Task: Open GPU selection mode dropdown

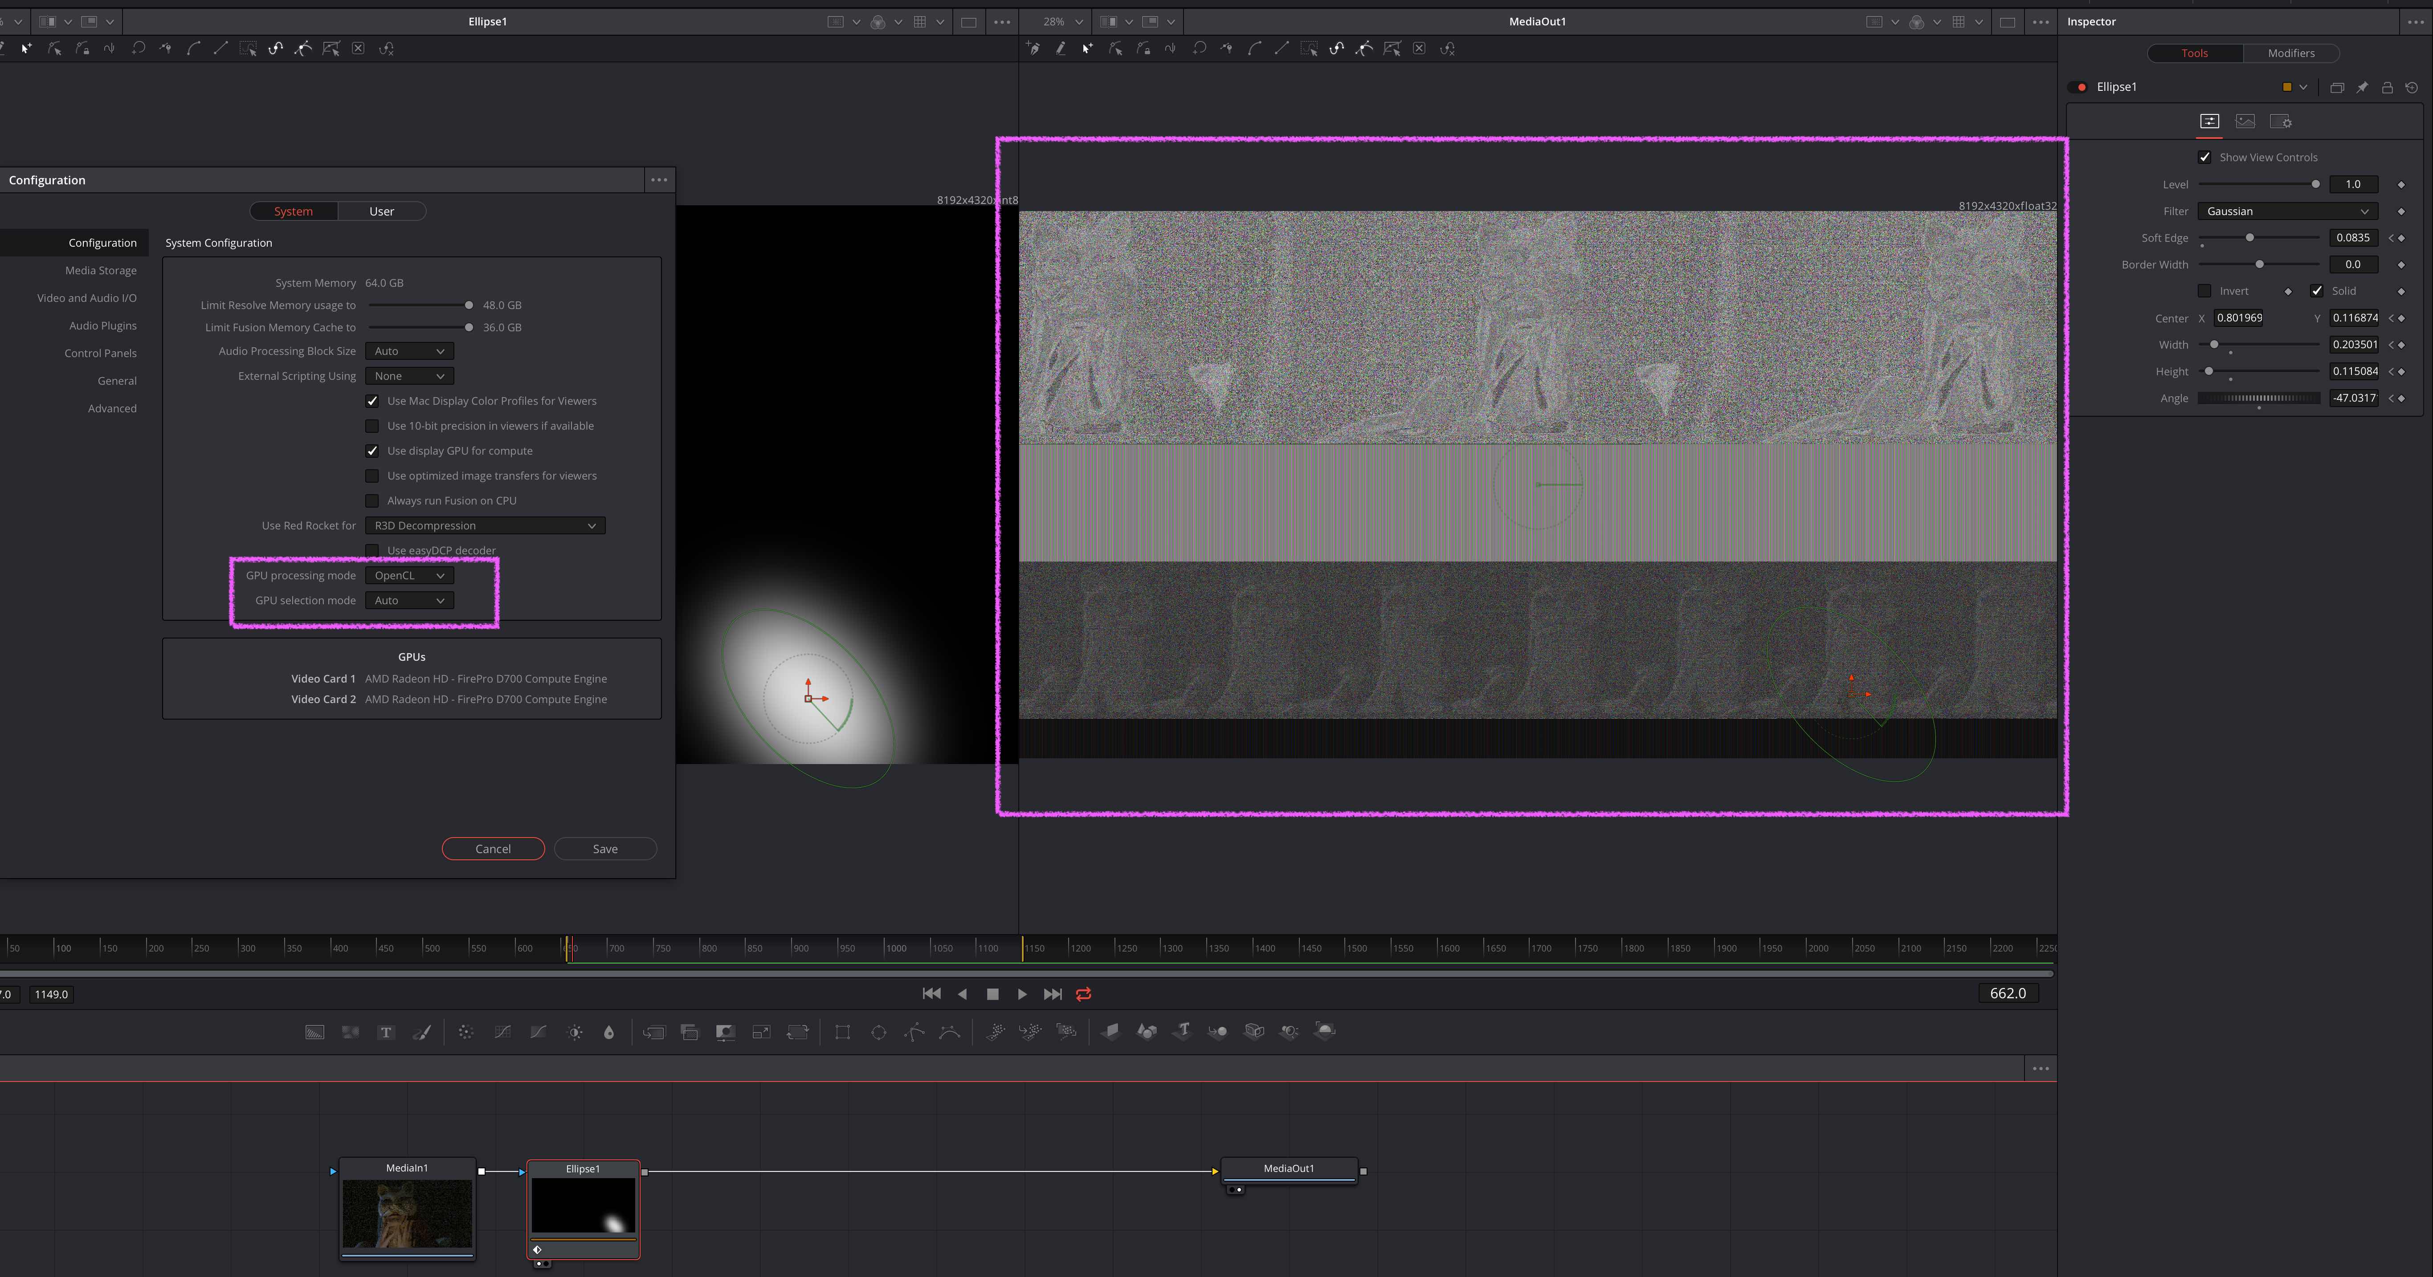Action: coord(409,600)
